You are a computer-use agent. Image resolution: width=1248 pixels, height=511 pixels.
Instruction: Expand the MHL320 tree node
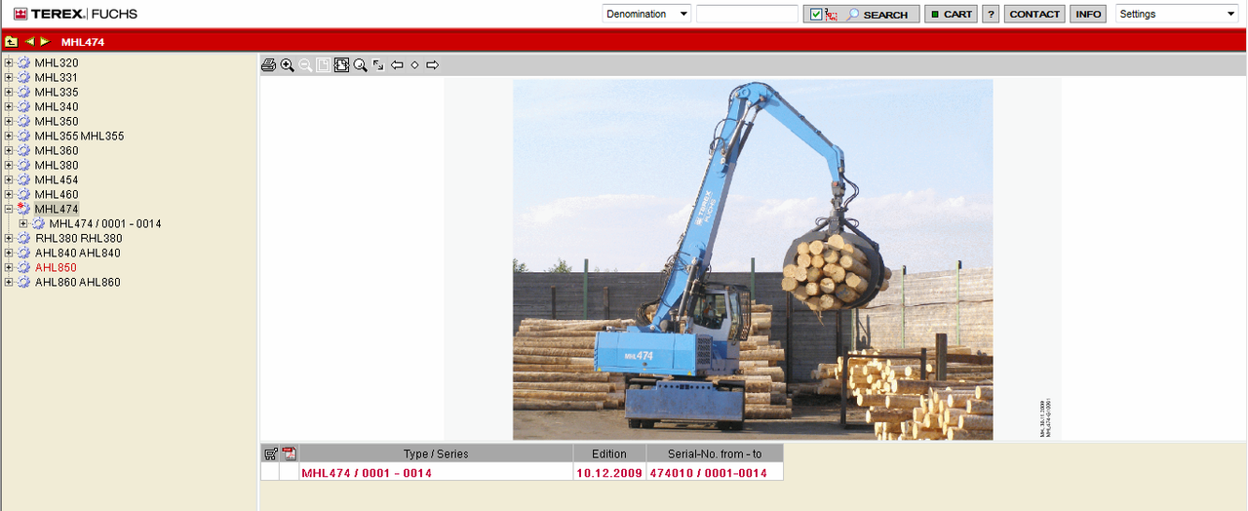9,62
